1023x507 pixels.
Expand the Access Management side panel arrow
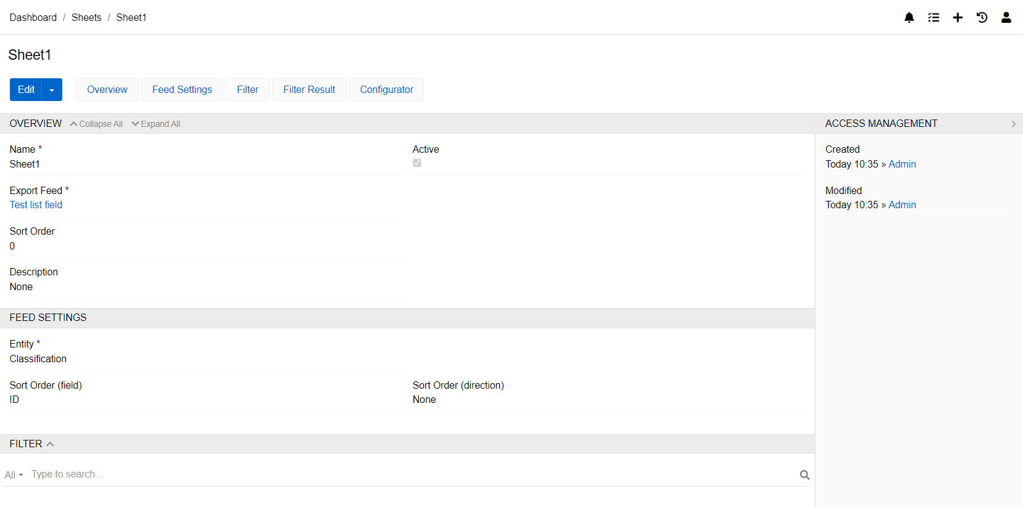point(1014,124)
